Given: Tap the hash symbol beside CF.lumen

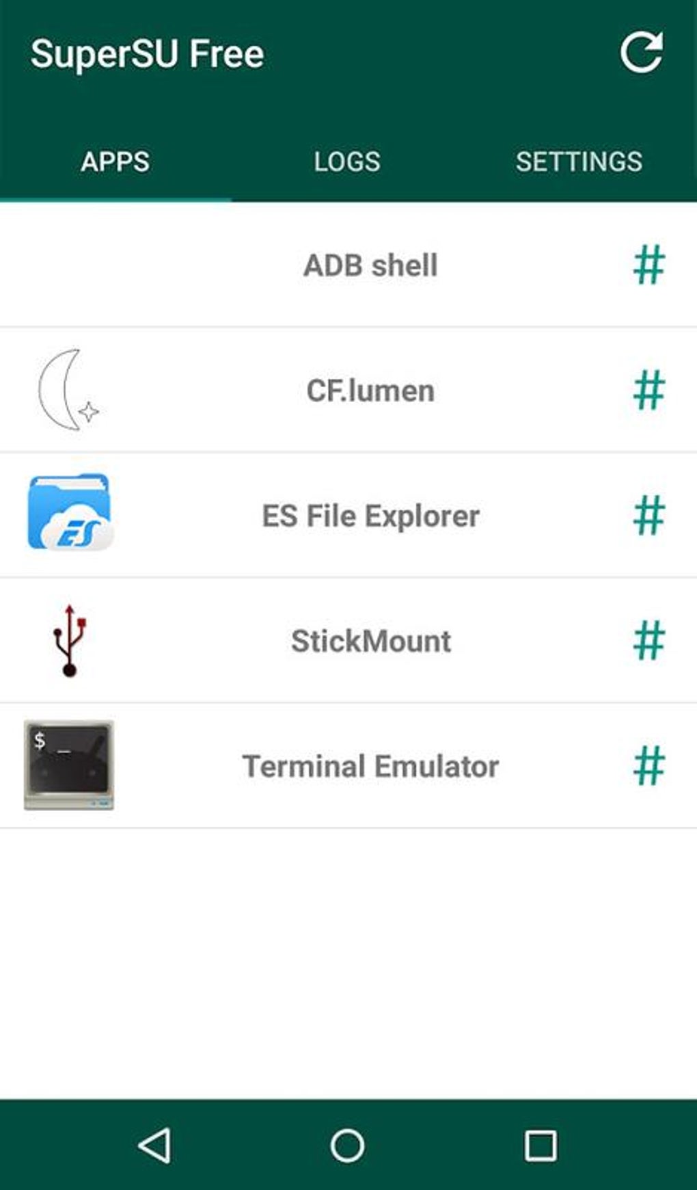Looking at the screenshot, I should (648, 390).
